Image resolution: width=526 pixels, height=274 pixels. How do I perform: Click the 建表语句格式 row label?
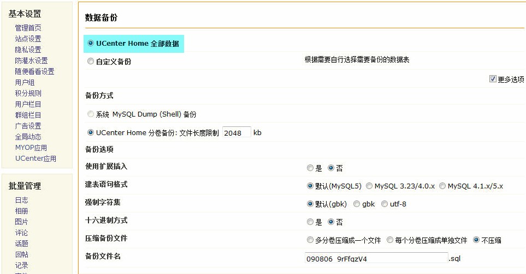(x=107, y=184)
